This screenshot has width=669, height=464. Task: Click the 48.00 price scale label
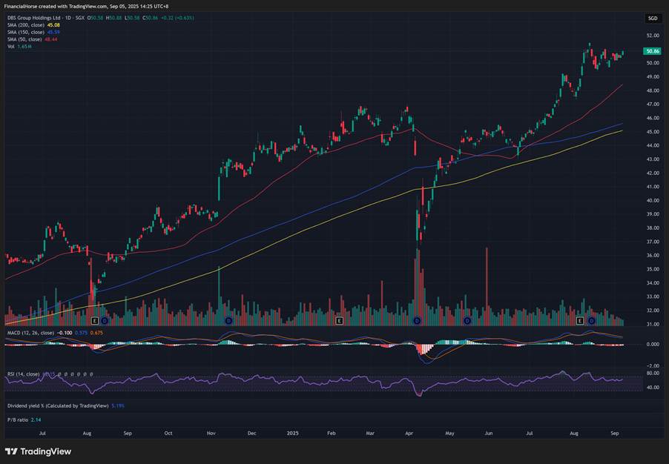pyautogui.click(x=653, y=90)
